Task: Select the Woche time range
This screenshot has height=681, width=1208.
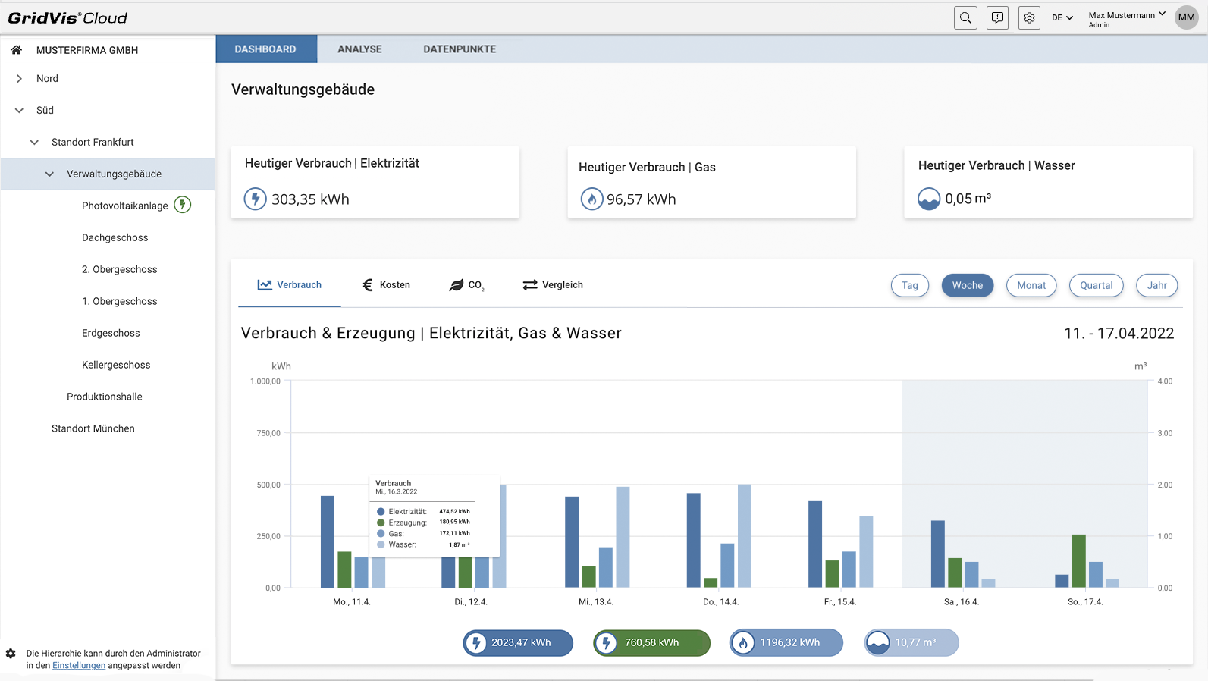Action: coord(968,285)
